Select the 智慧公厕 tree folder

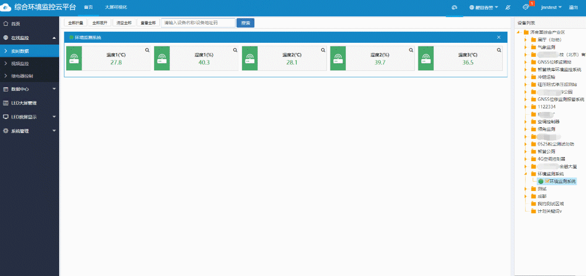click(x=546, y=152)
